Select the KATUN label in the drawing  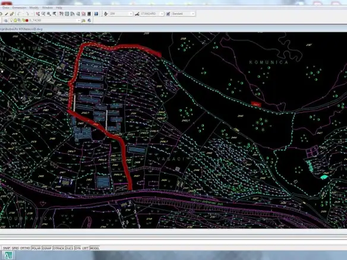(x=29, y=49)
